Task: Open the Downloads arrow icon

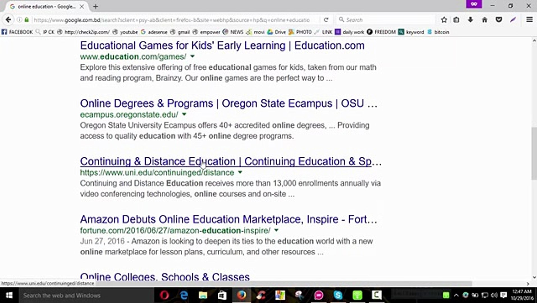Action: tap(471, 20)
